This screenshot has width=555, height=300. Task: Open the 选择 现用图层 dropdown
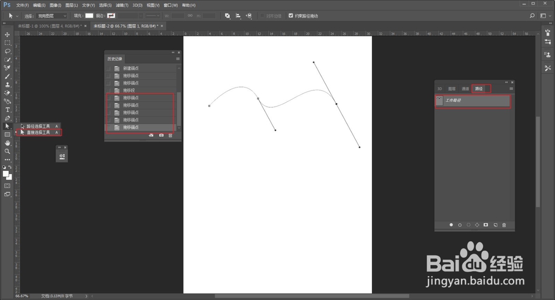[x=51, y=16]
